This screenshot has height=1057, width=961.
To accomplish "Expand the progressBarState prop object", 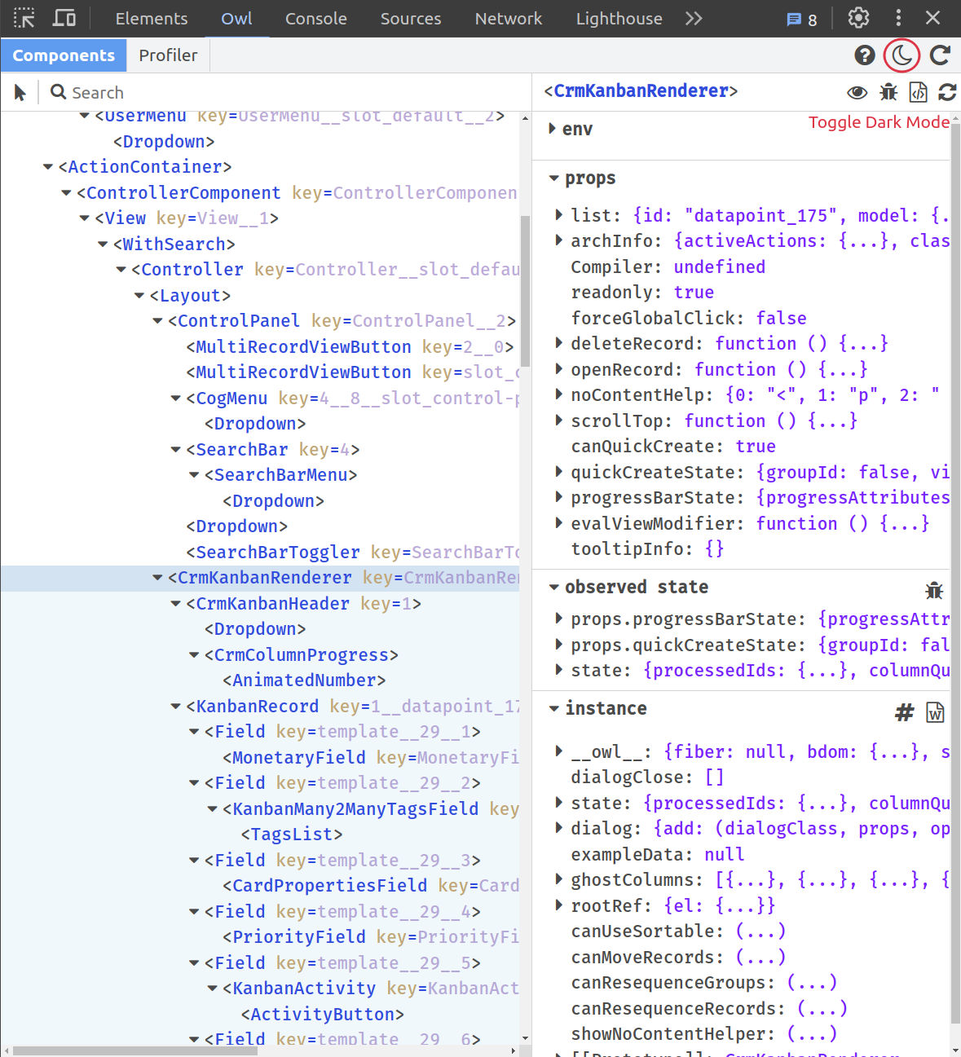I will [559, 497].
